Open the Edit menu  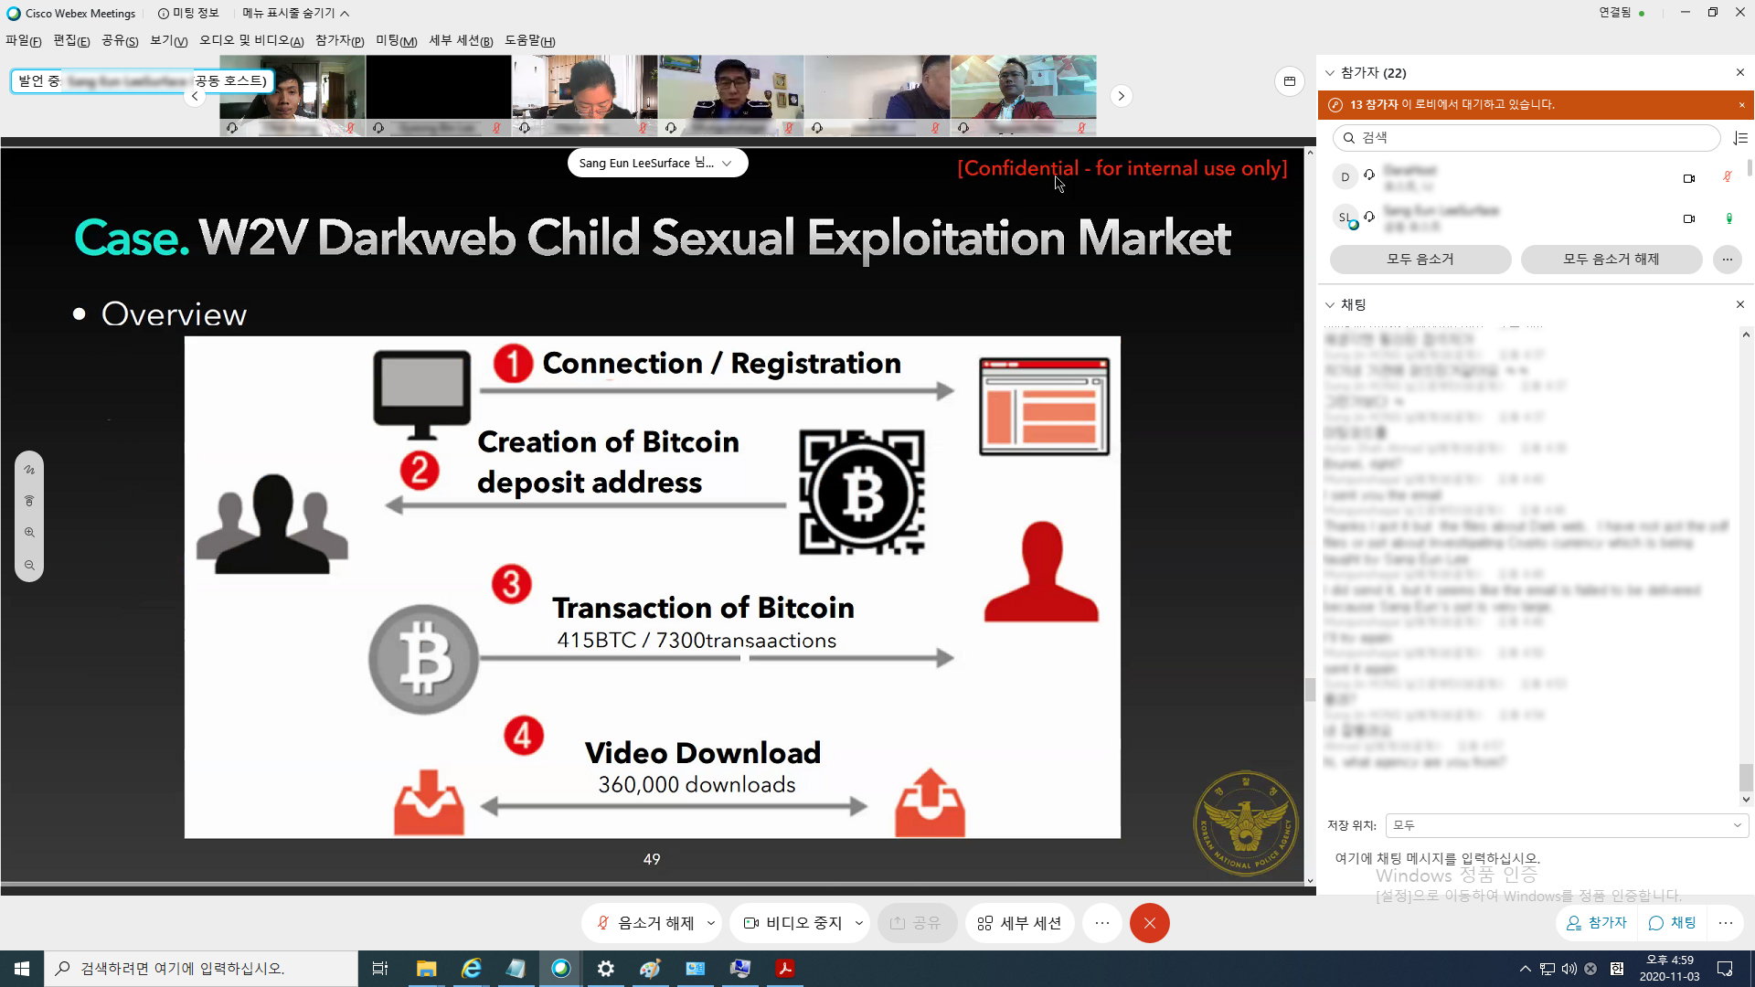click(71, 40)
